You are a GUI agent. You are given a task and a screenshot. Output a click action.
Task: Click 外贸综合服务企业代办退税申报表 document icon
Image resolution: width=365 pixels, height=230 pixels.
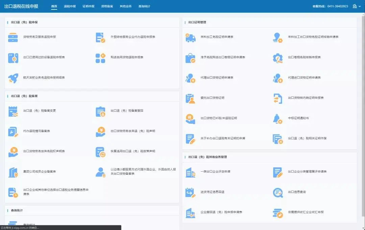coord(100,37)
